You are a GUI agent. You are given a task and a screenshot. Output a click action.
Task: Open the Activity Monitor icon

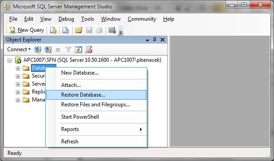coord(112,30)
